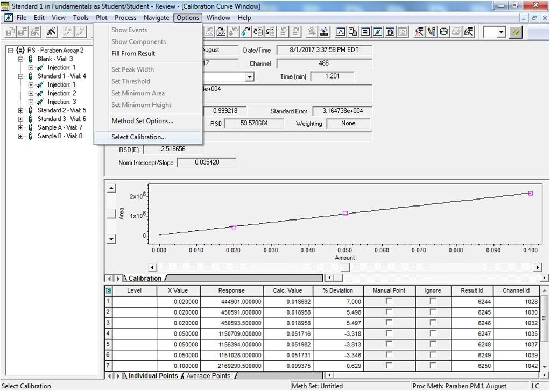Viewport: 550px width, 391px height.
Task: Click the yellow eraser toolbar icon
Action: point(515,32)
